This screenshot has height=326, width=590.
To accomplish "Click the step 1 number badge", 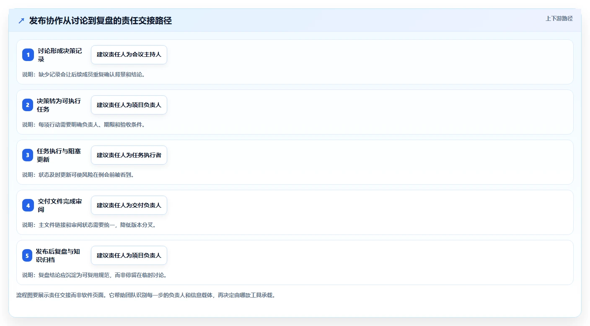I will tap(28, 55).
